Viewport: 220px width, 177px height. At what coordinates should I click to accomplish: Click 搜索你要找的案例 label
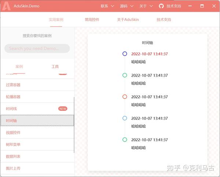click(x=37, y=36)
